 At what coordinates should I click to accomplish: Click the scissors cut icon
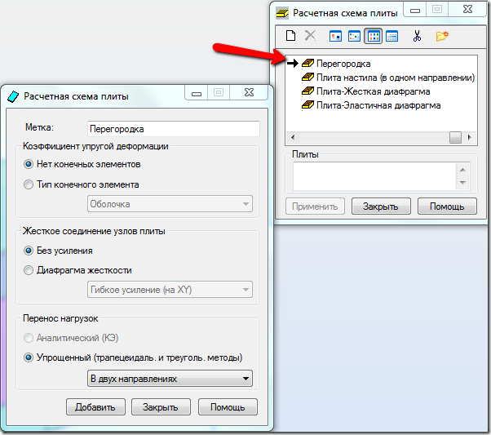(x=417, y=36)
